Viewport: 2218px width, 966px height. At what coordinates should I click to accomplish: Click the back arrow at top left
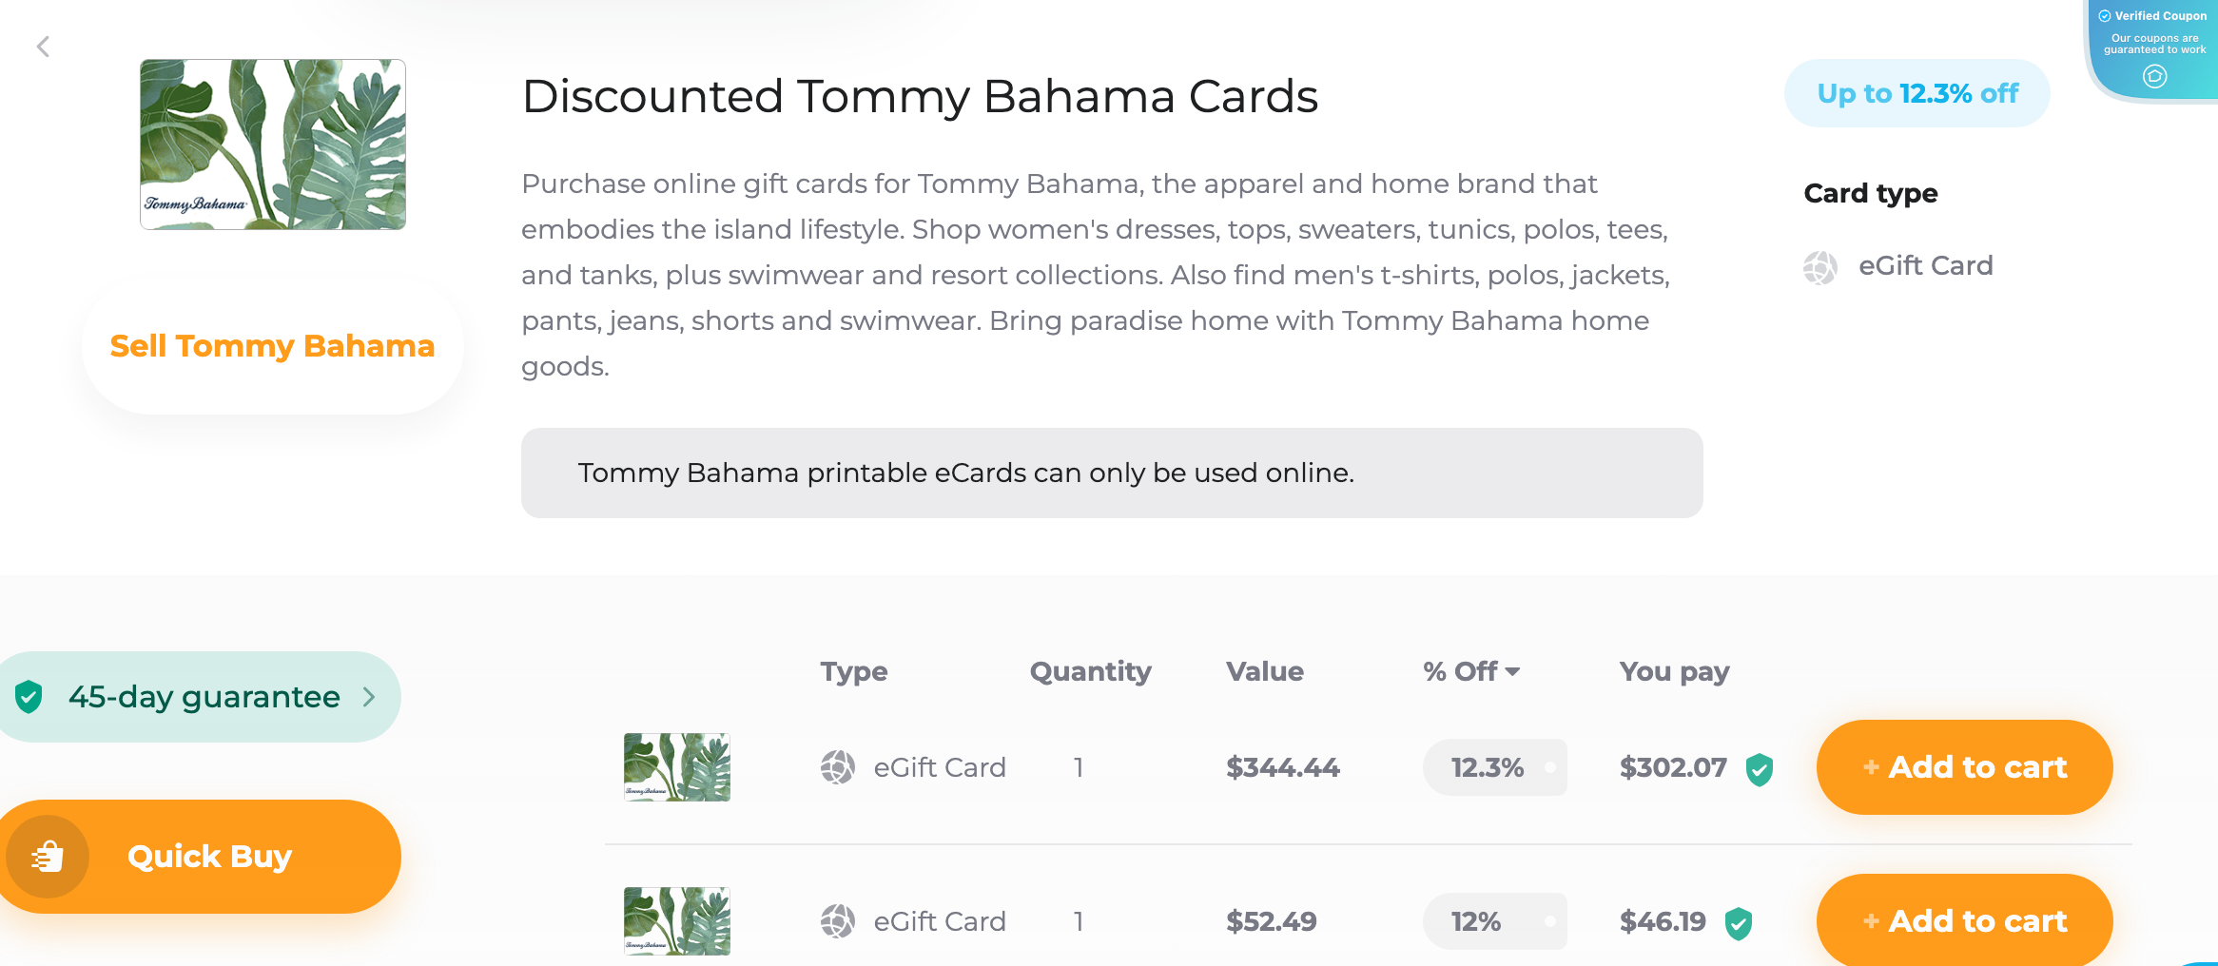pos(43,46)
